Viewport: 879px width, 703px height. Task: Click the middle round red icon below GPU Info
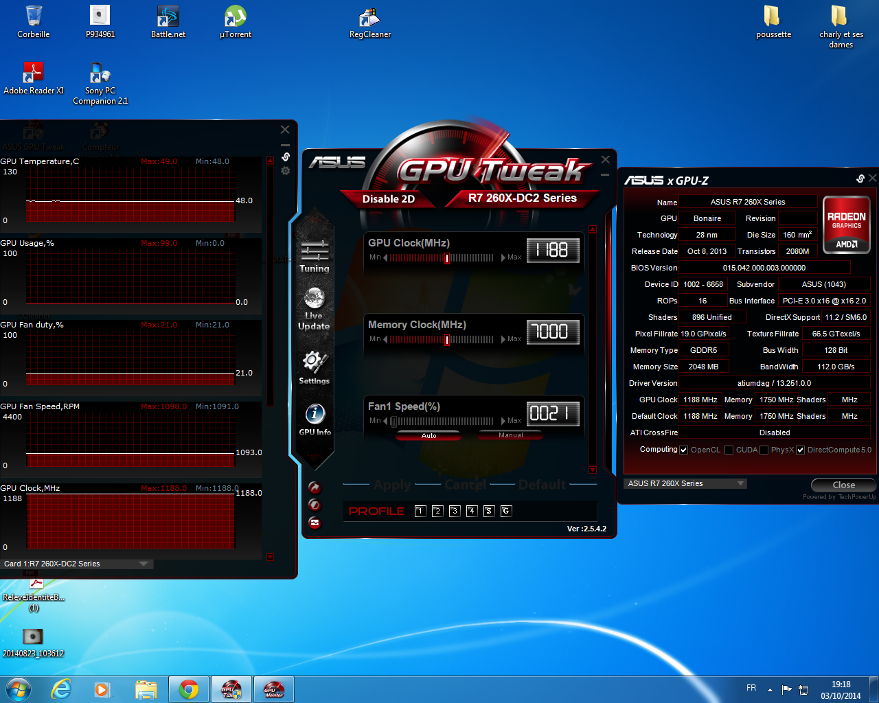[x=315, y=505]
